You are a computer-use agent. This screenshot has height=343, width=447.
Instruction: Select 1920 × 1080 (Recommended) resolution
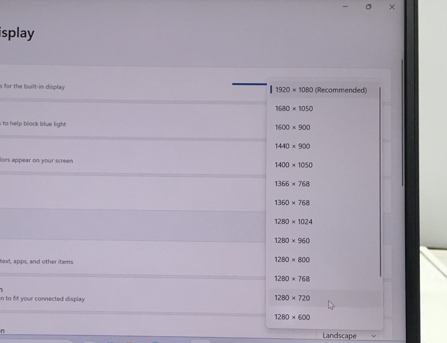pos(324,90)
